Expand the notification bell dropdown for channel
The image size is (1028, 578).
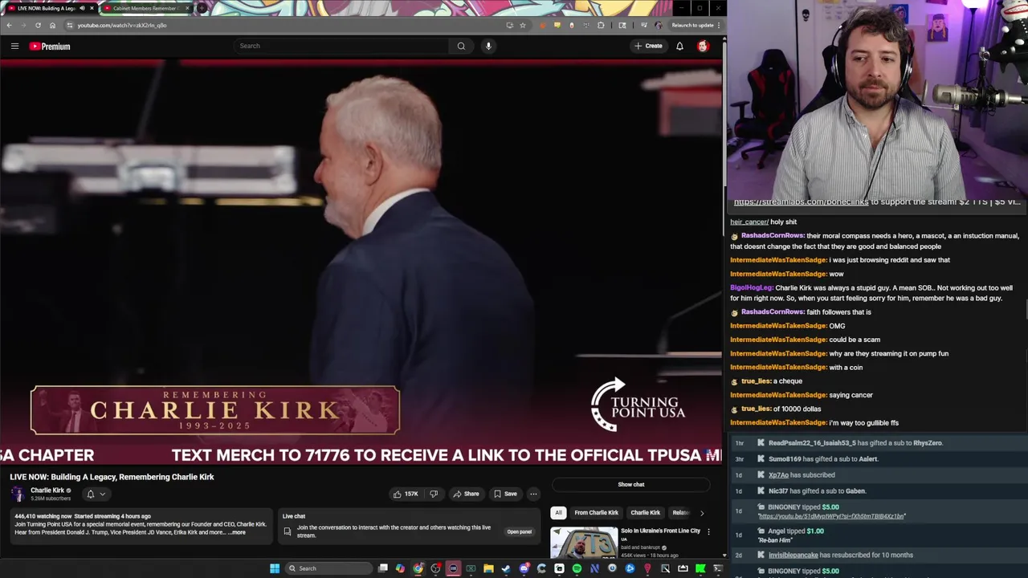(96, 494)
